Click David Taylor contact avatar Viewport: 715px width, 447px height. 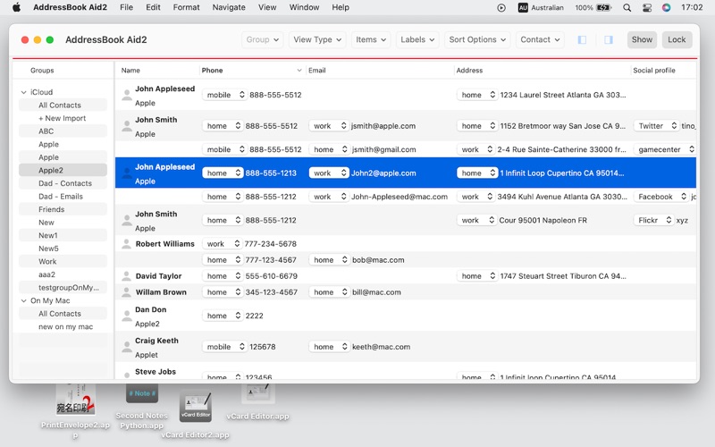[x=126, y=276]
